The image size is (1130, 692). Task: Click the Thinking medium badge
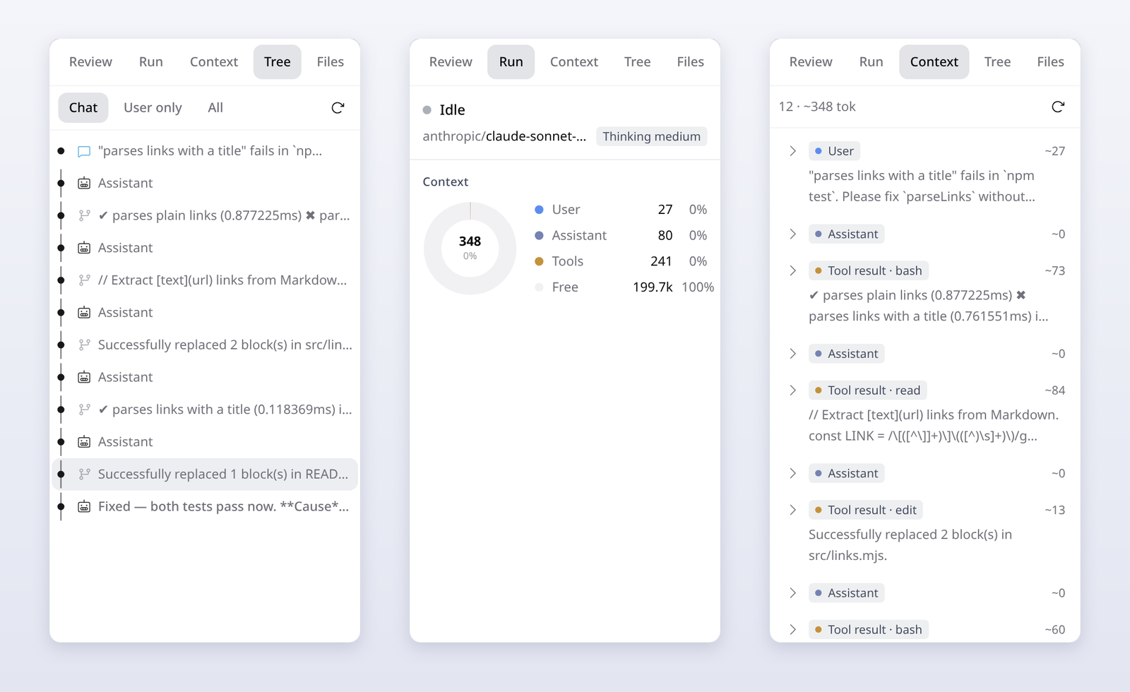tap(651, 136)
